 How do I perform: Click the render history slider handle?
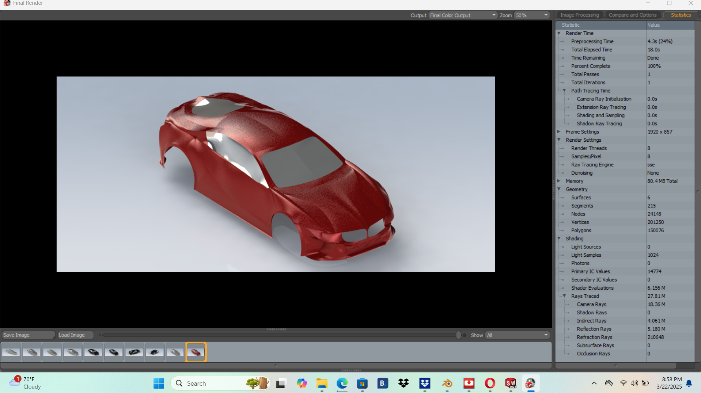[459, 335]
